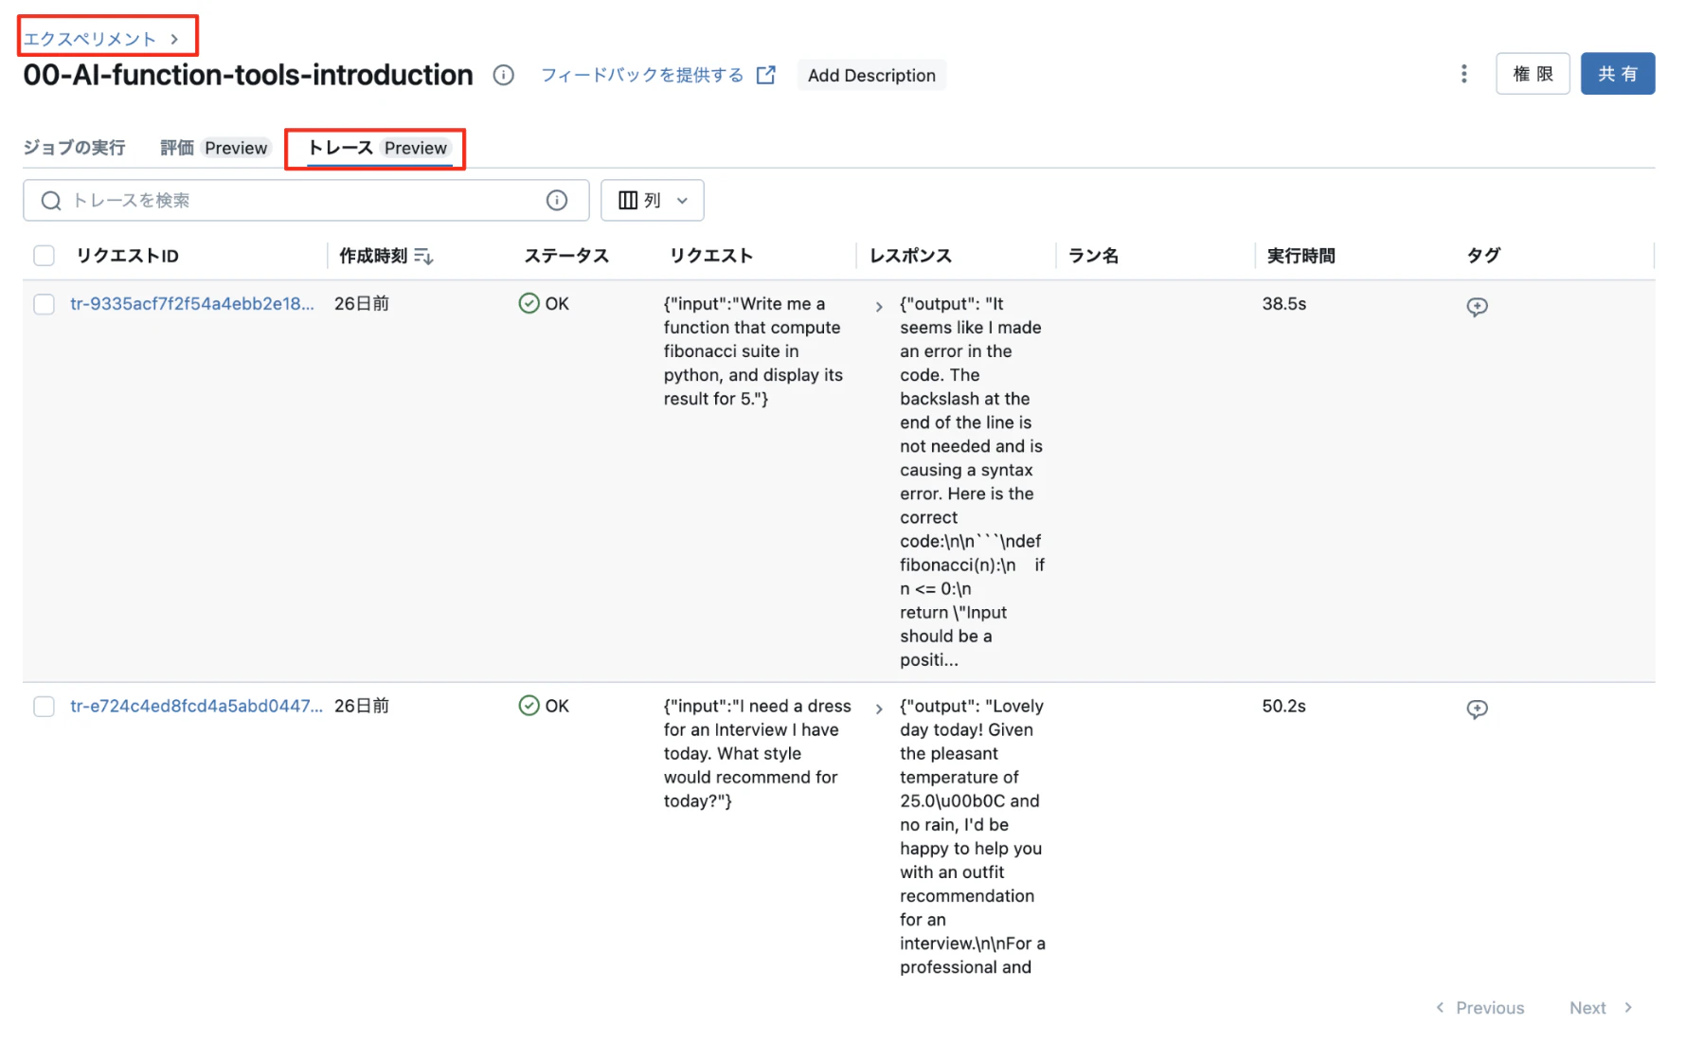Check the box for trace tr-9335acf7f2f54a4ebb2e18
The height and width of the screenshot is (1042, 1686).
44,304
